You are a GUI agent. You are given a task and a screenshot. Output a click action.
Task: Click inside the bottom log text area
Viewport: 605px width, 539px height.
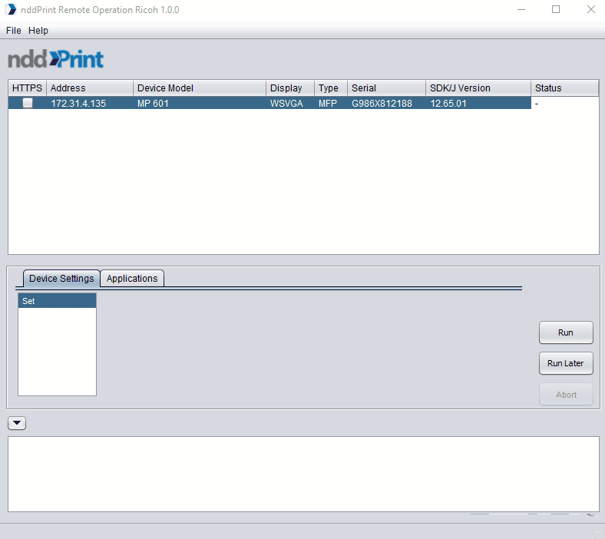(302, 473)
